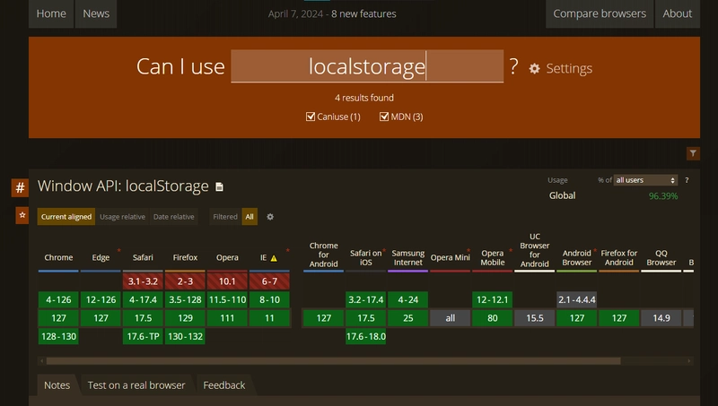Screen dimensions: 718x406
Task: Select IE 8-10 support cell
Action: point(269,300)
